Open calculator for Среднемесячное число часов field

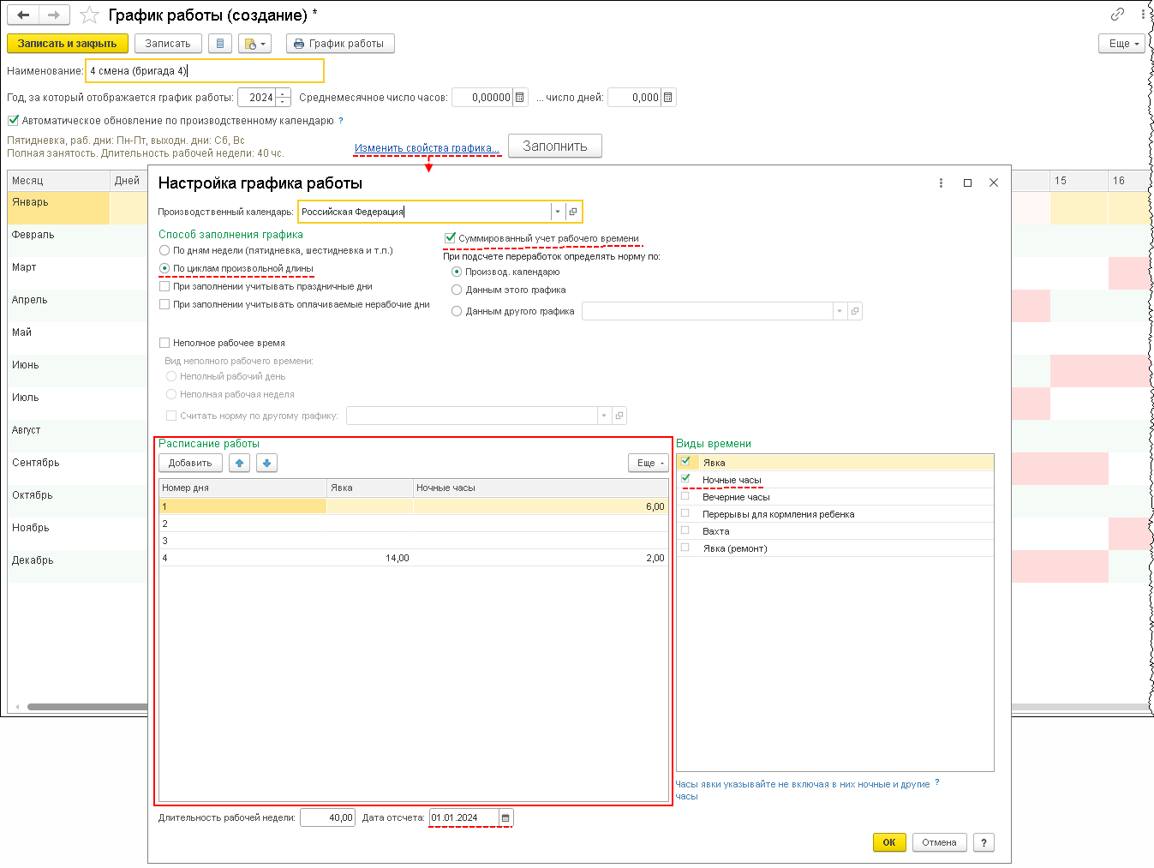click(520, 98)
